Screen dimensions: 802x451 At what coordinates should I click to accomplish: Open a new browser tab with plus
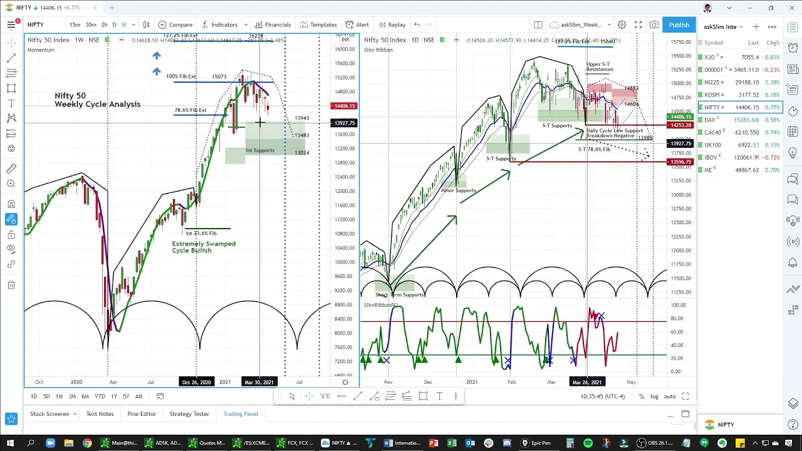112,8
